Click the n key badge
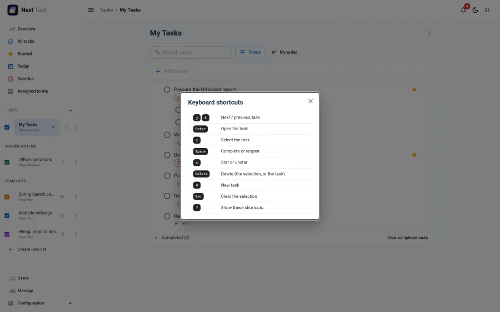 pos(197,185)
